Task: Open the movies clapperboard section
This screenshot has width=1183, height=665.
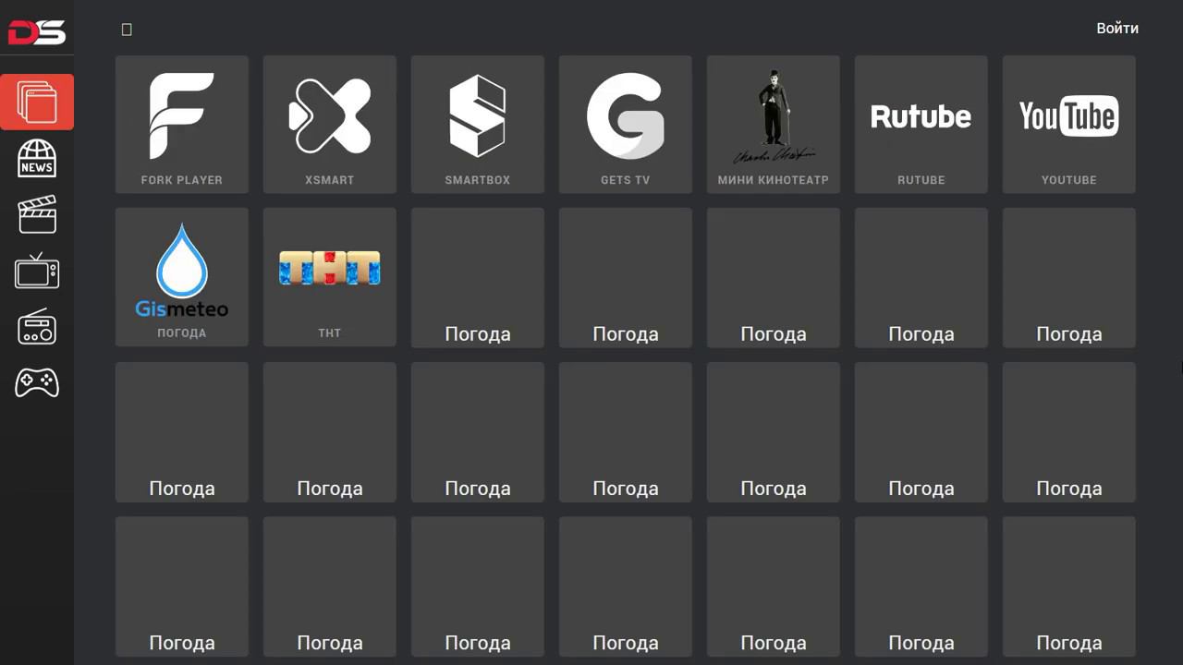Action: point(37,214)
